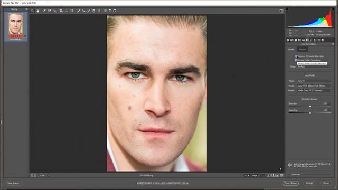Go to next image arrow
This screenshot has width=338, height=190.
[249, 175]
